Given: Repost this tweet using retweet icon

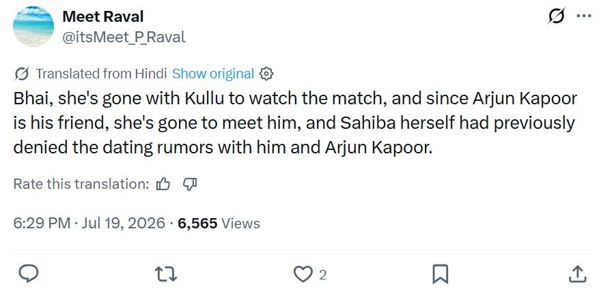Looking at the screenshot, I should [x=166, y=274].
